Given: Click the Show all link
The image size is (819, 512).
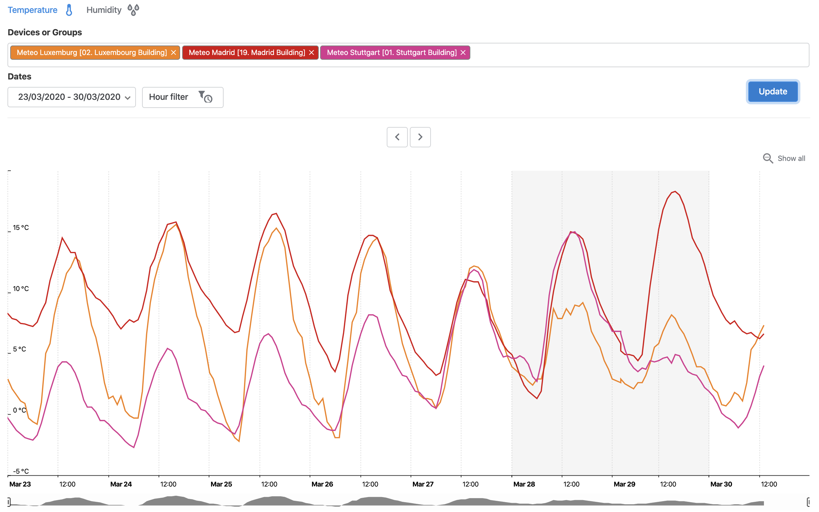Looking at the screenshot, I should pyautogui.click(x=791, y=158).
